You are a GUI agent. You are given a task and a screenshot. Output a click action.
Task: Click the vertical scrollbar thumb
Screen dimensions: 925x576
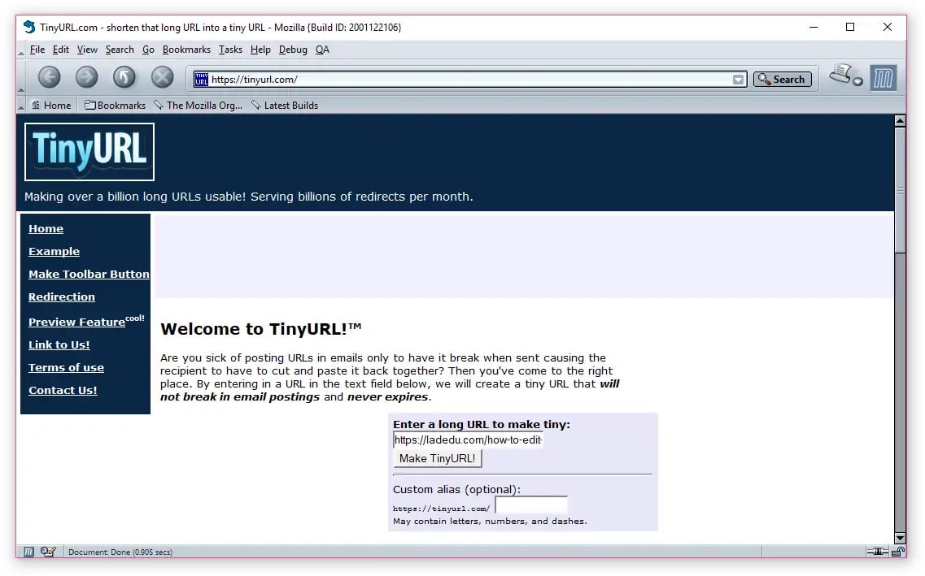[900, 190]
